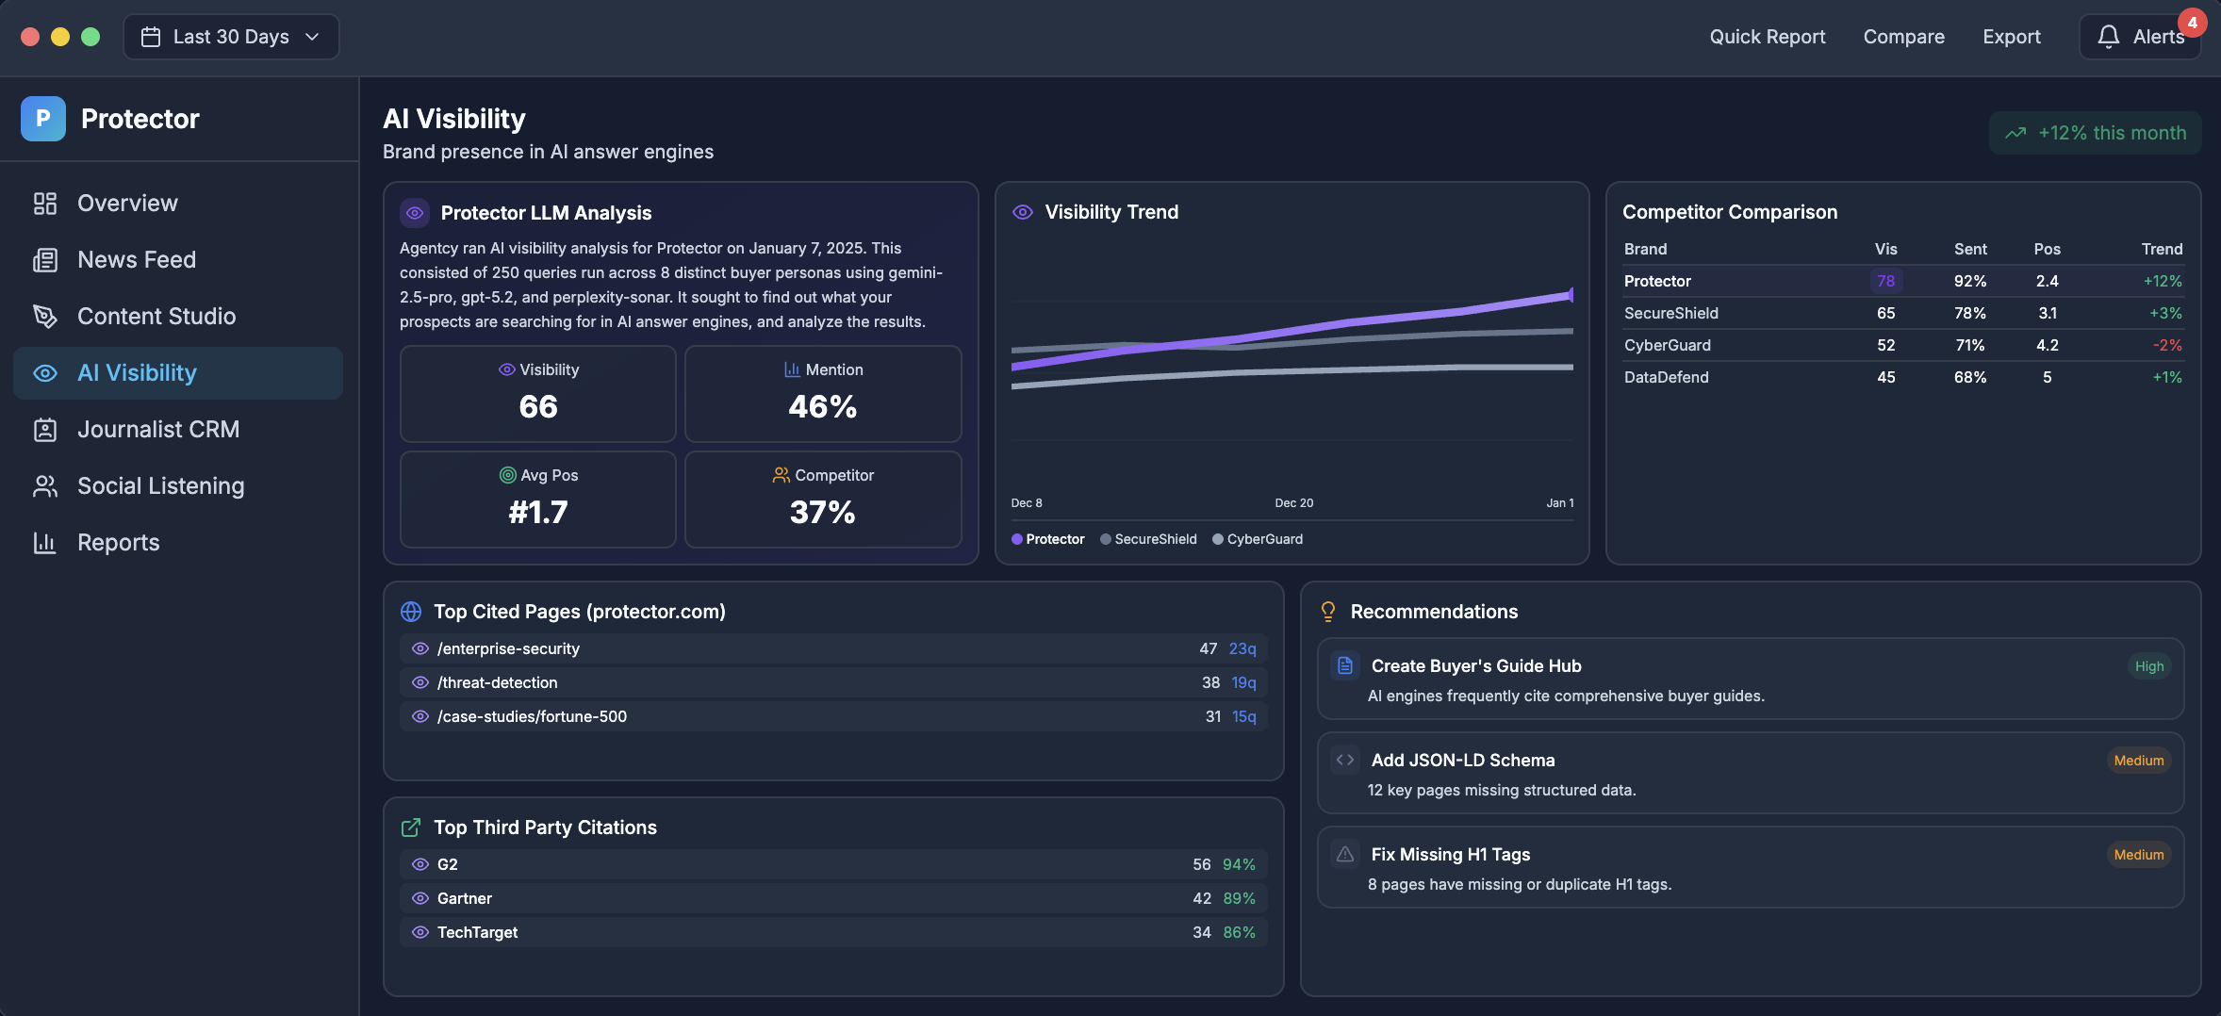Click the Export button in top bar

point(2011,37)
